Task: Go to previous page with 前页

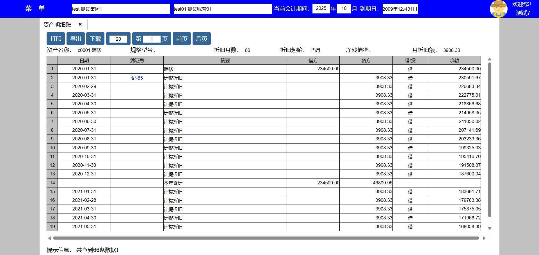Action: (x=182, y=39)
